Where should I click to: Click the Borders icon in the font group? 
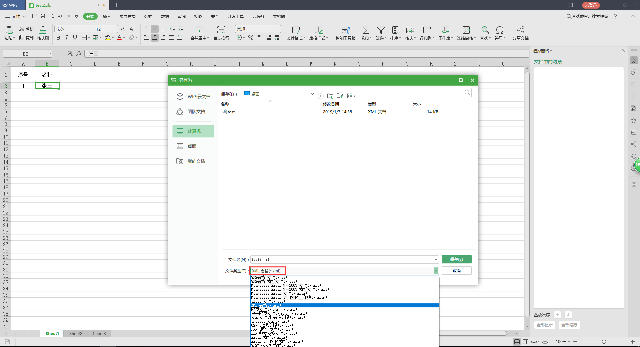(x=84, y=38)
